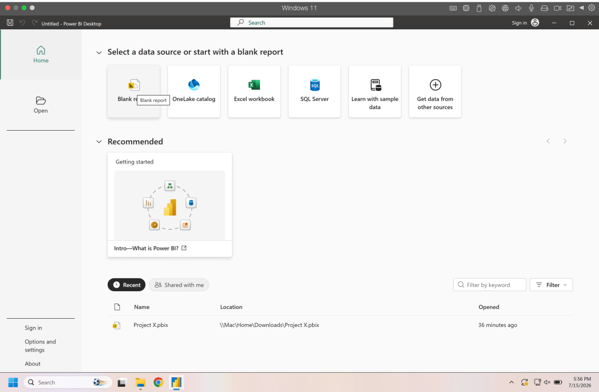Open File Explorer from taskbar
The height and width of the screenshot is (392, 599).
[141, 383]
